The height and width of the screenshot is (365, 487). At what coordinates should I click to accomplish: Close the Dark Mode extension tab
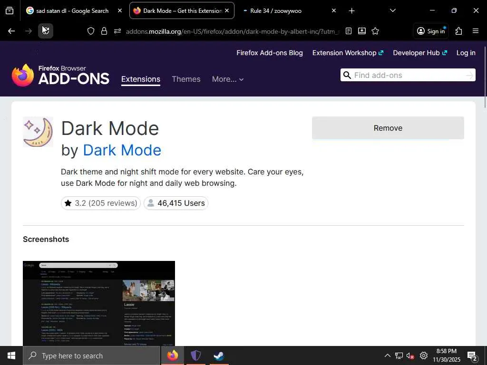227,10
